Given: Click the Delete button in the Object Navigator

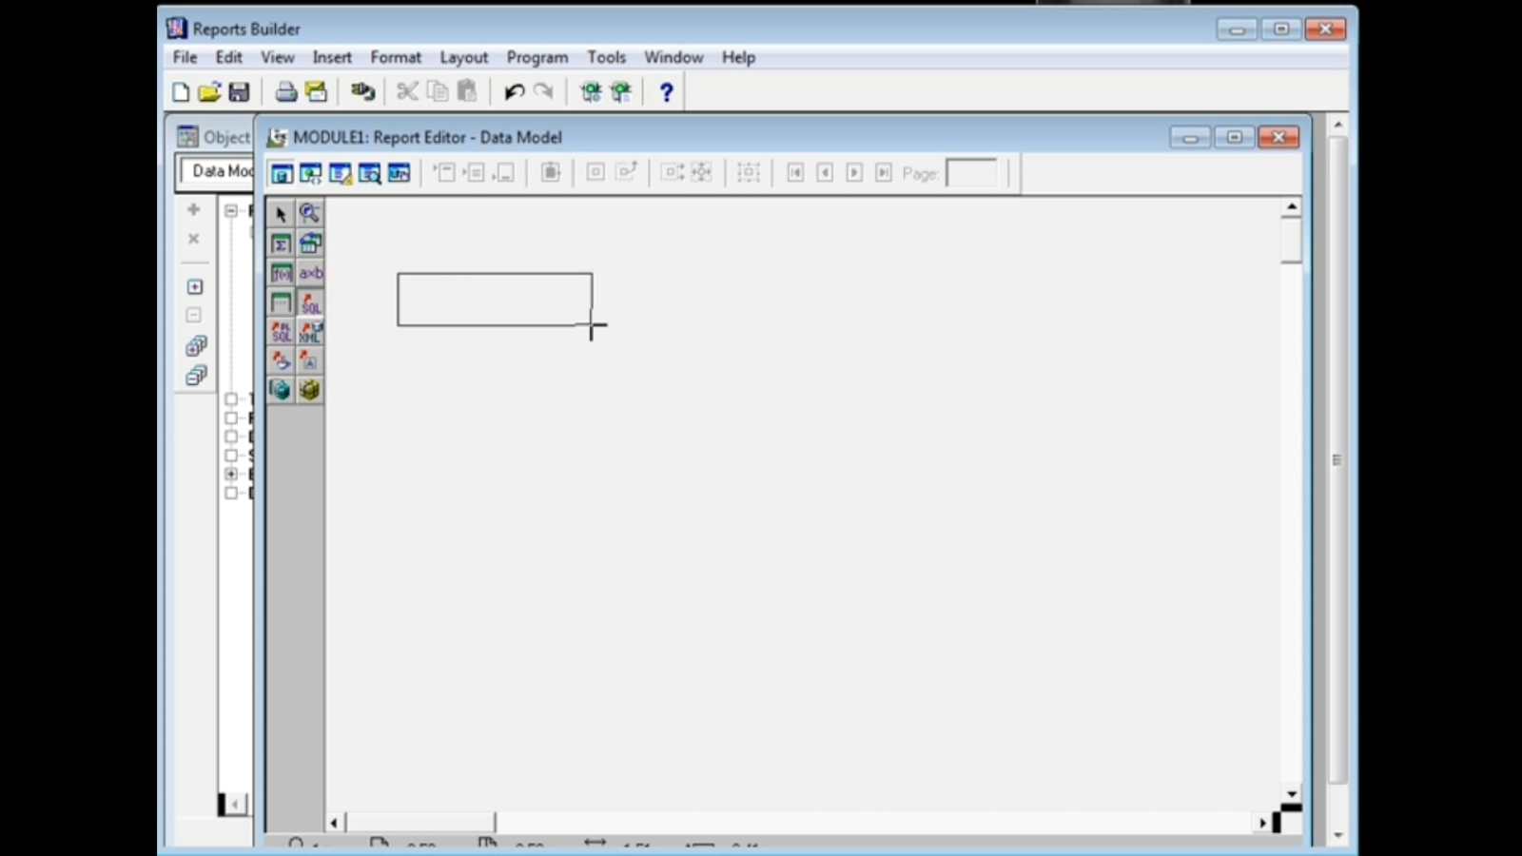Looking at the screenshot, I should (193, 239).
